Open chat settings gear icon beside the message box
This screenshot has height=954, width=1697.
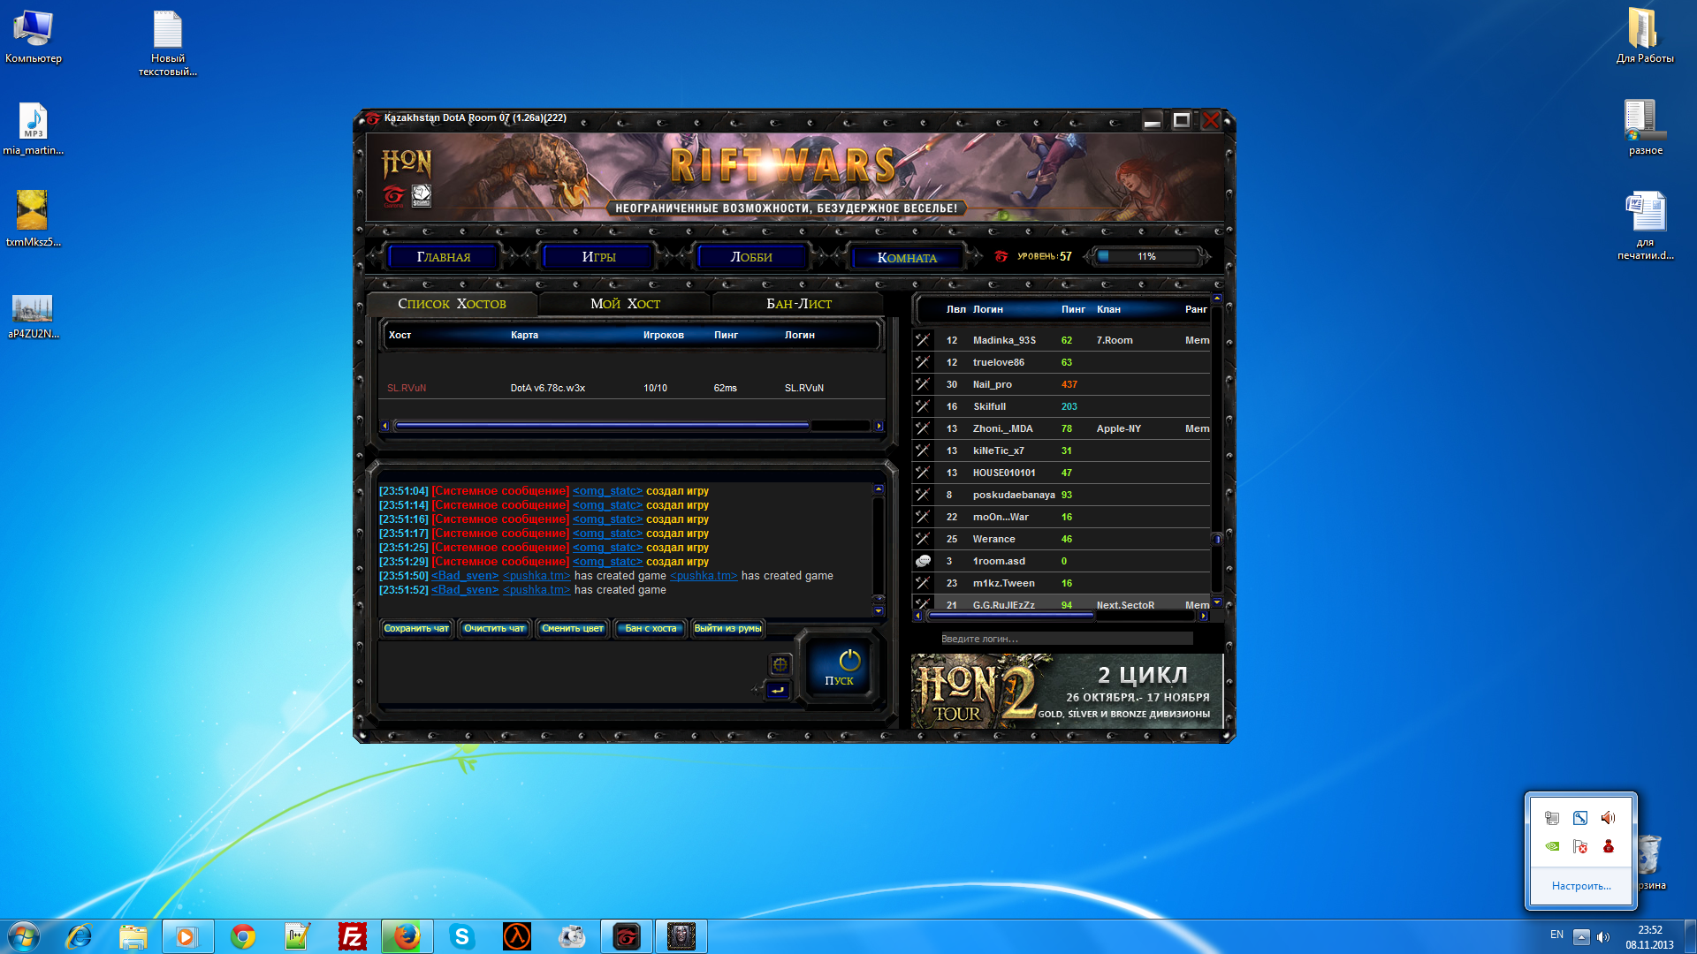pos(780,664)
